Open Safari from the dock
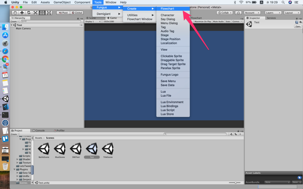Image resolution: width=303 pixels, height=189 pixels. coord(5,51)
